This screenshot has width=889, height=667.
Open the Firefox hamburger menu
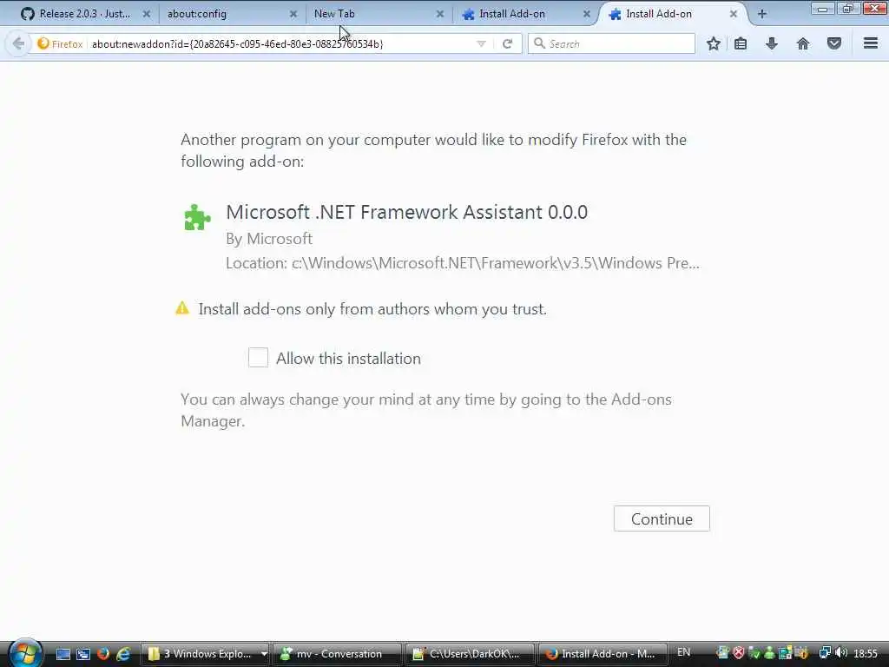click(871, 43)
